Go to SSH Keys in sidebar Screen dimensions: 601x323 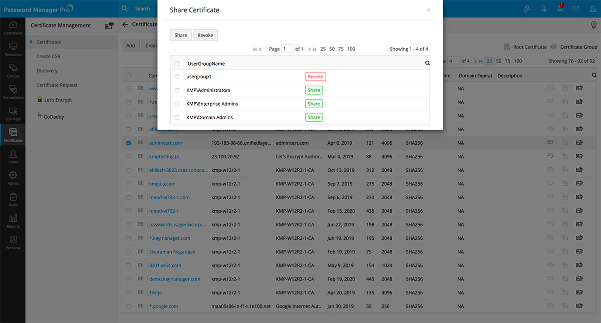pos(13,114)
